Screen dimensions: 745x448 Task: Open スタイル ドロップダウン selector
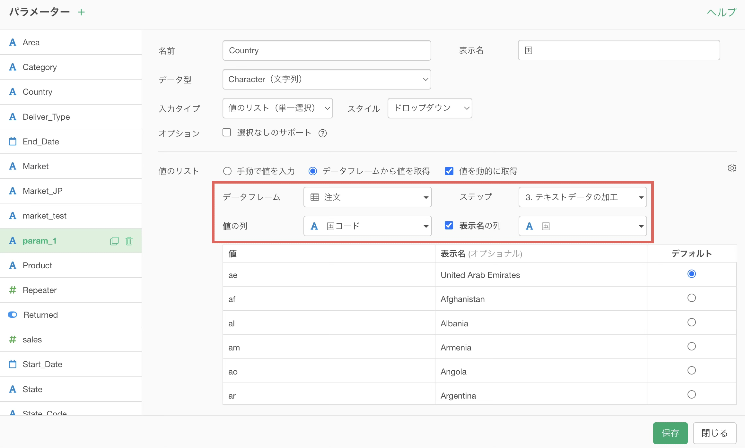pos(430,108)
